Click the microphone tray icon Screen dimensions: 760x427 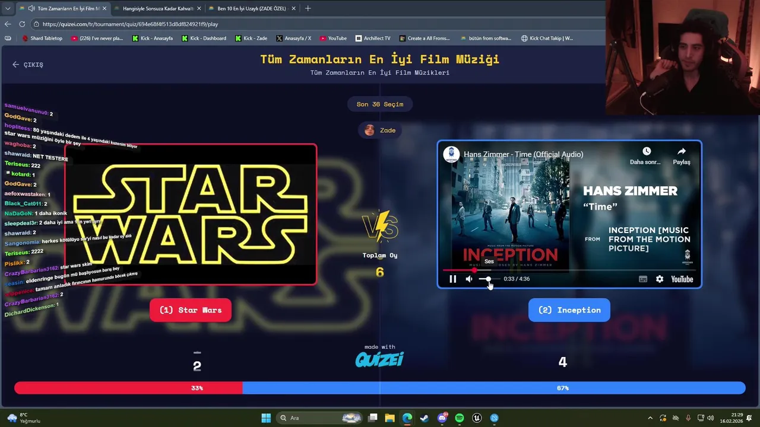tap(688, 418)
